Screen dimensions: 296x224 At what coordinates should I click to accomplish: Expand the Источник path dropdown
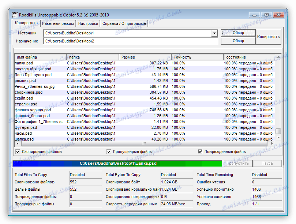(x=214, y=33)
